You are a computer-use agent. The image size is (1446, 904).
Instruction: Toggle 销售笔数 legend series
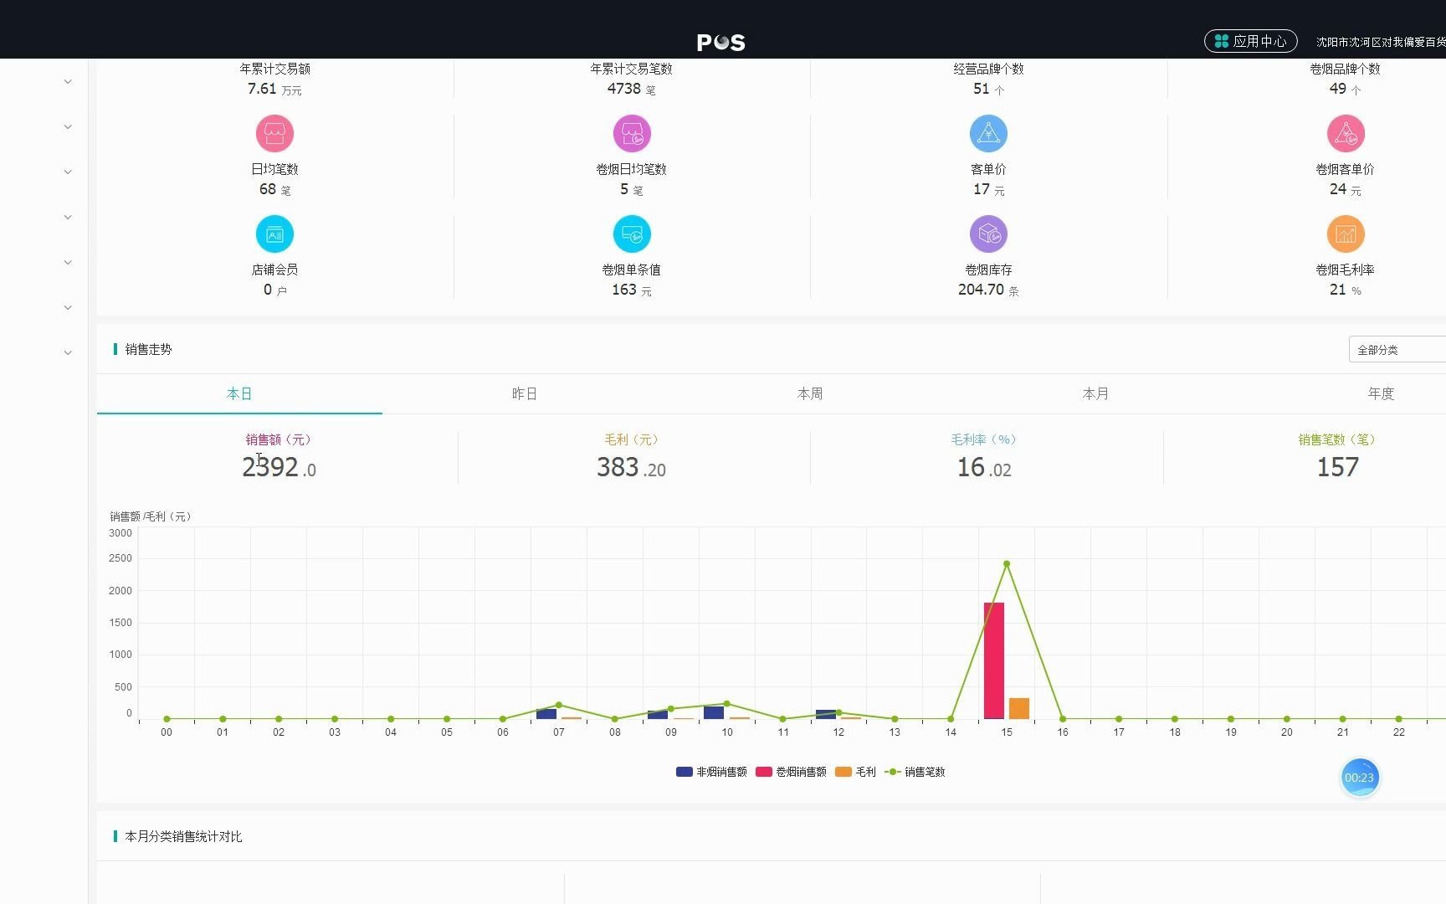tap(915, 772)
